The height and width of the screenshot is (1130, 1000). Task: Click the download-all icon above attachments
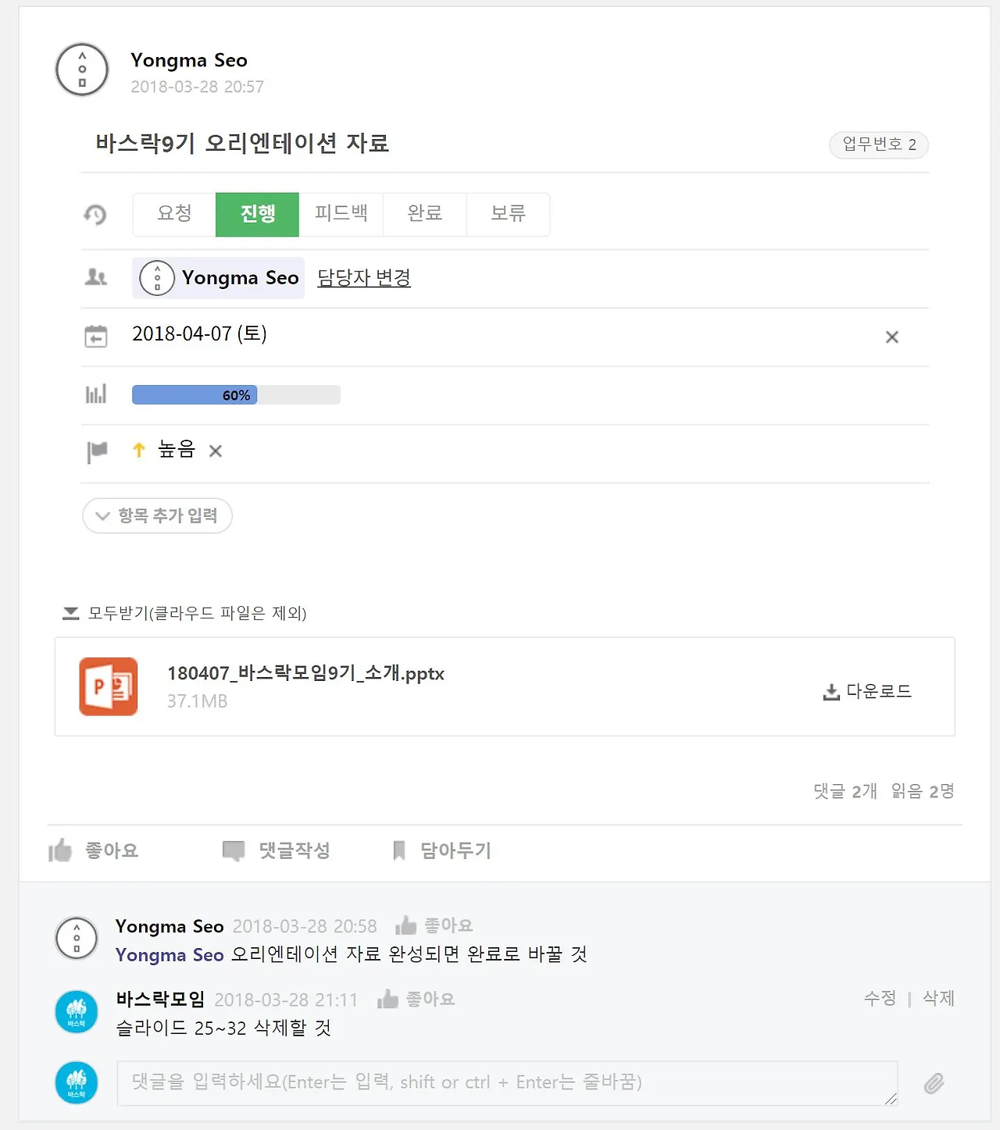click(70, 613)
